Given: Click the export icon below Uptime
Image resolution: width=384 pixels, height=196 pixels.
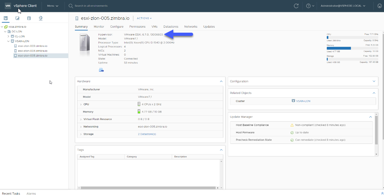Looking at the screenshot, I should [101, 70].
